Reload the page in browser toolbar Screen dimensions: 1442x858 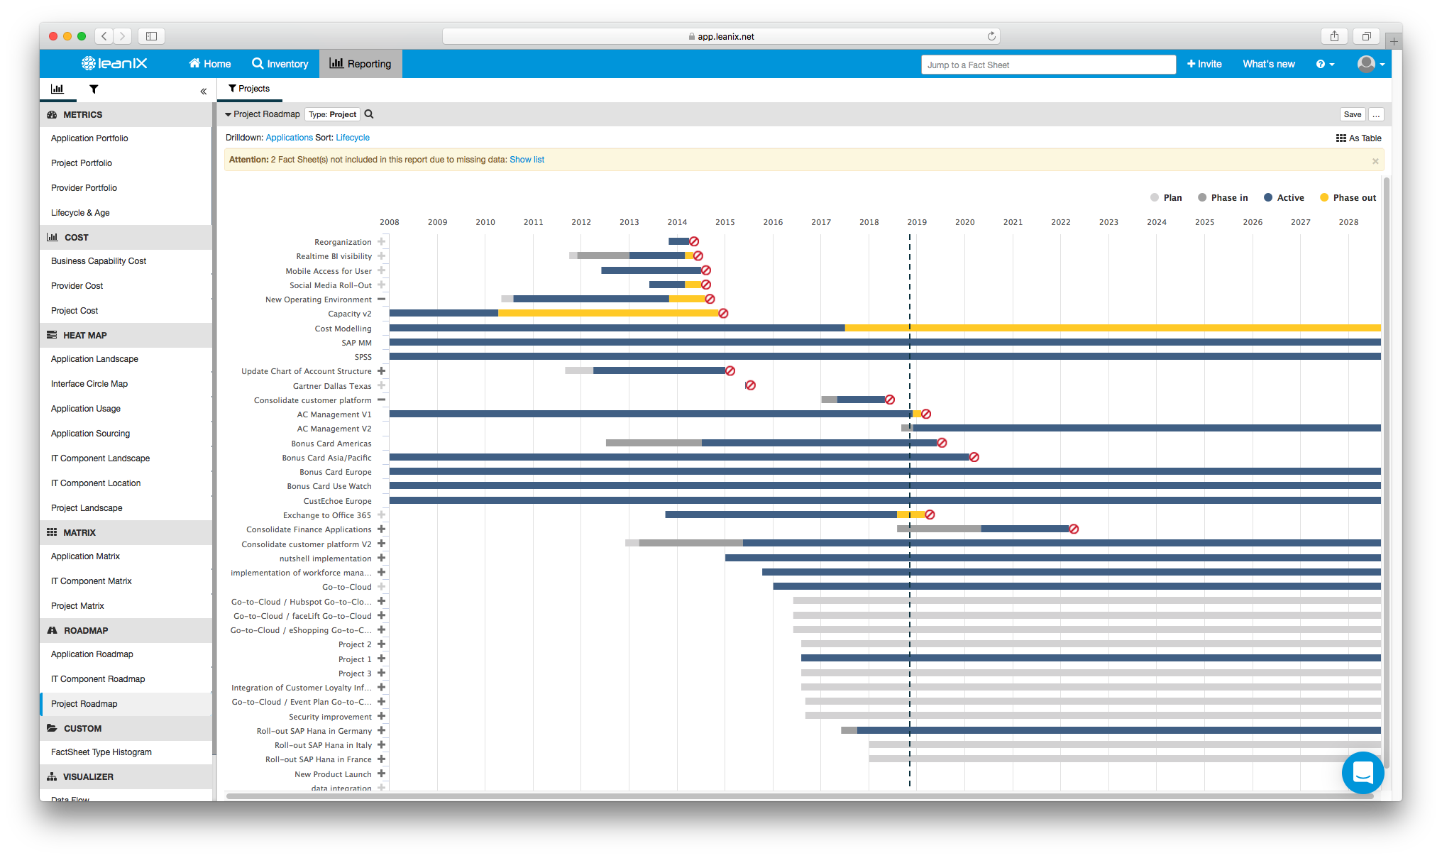tap(991, 36)
